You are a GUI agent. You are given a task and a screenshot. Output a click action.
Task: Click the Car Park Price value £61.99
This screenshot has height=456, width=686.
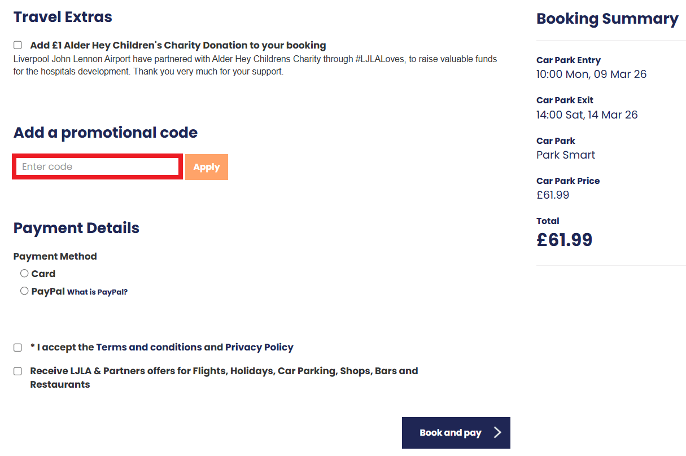tap(553, 195)
